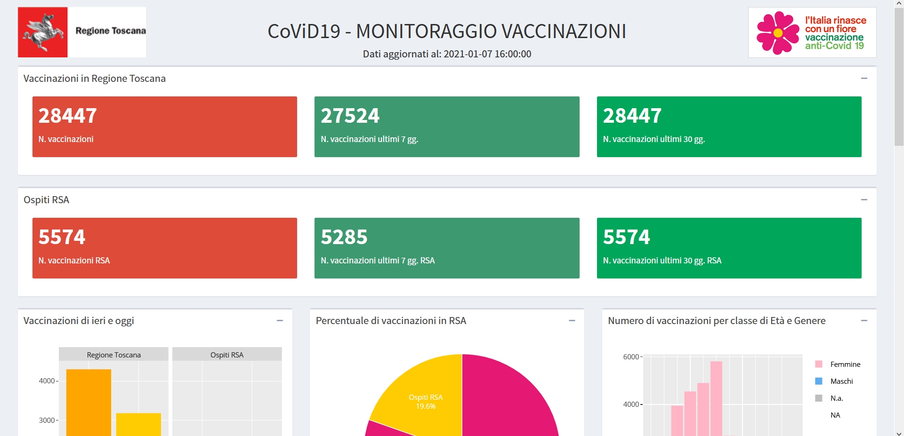
Task: Click the Dati aggiornati al timestamp text
Action: pyautogui.click(x=447, y=54)
